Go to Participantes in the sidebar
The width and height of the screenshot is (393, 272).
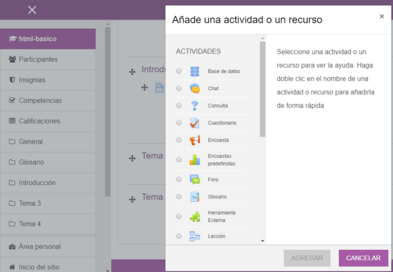(38, 60)
